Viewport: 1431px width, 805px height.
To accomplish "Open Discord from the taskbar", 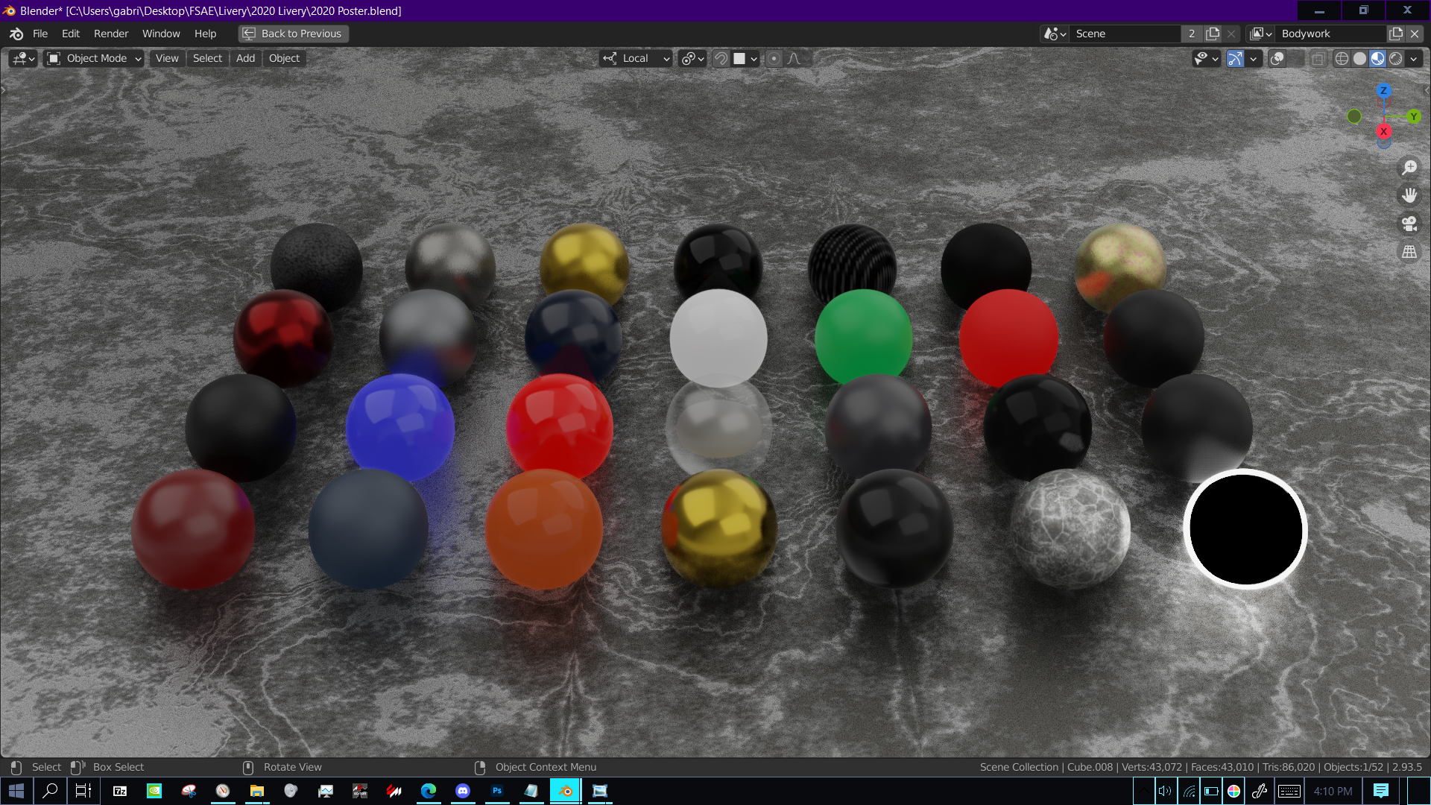I will tap(463, 791).
